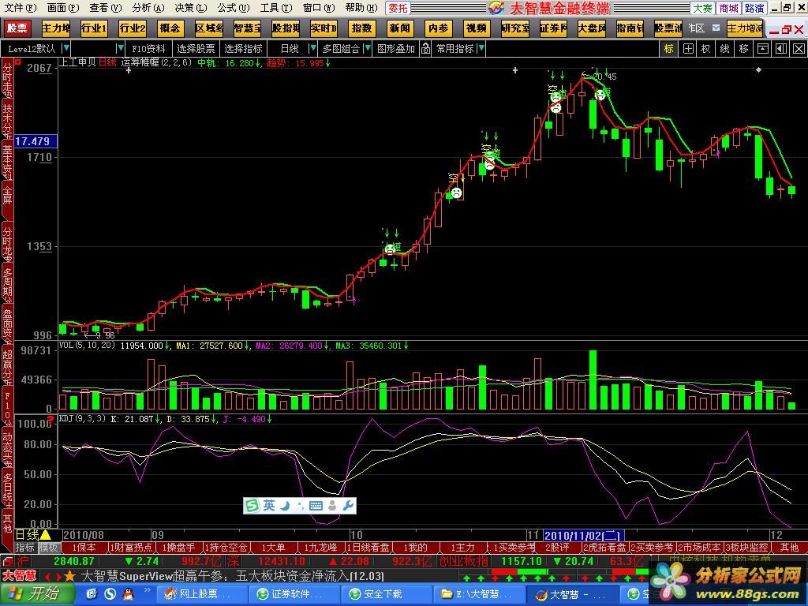Screen dimensions: 808x606
Task: Click the wrench icon on IME bar
Action: [x=348, y=506]
